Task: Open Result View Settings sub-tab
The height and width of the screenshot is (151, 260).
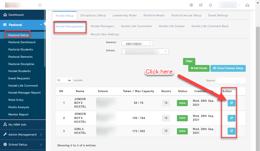Action: [x=105, y=34]
